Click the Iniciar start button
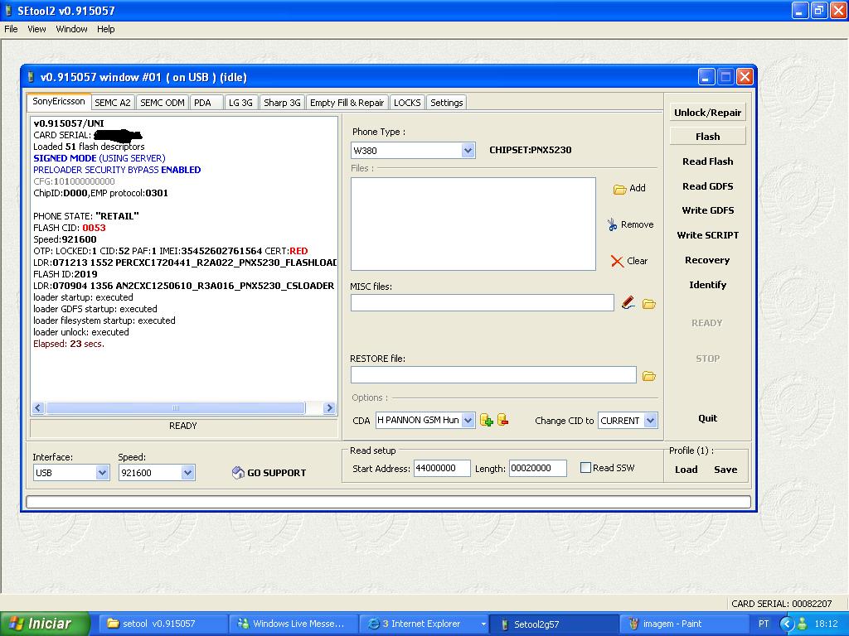The width and height of the screenshot is (849, 636). point(45,624)
